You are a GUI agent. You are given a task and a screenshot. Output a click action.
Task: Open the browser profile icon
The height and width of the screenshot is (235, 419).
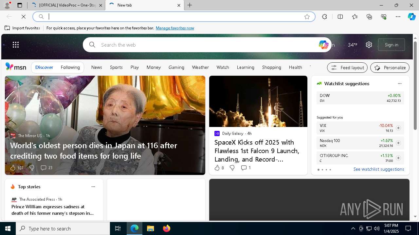pos(7,5)
